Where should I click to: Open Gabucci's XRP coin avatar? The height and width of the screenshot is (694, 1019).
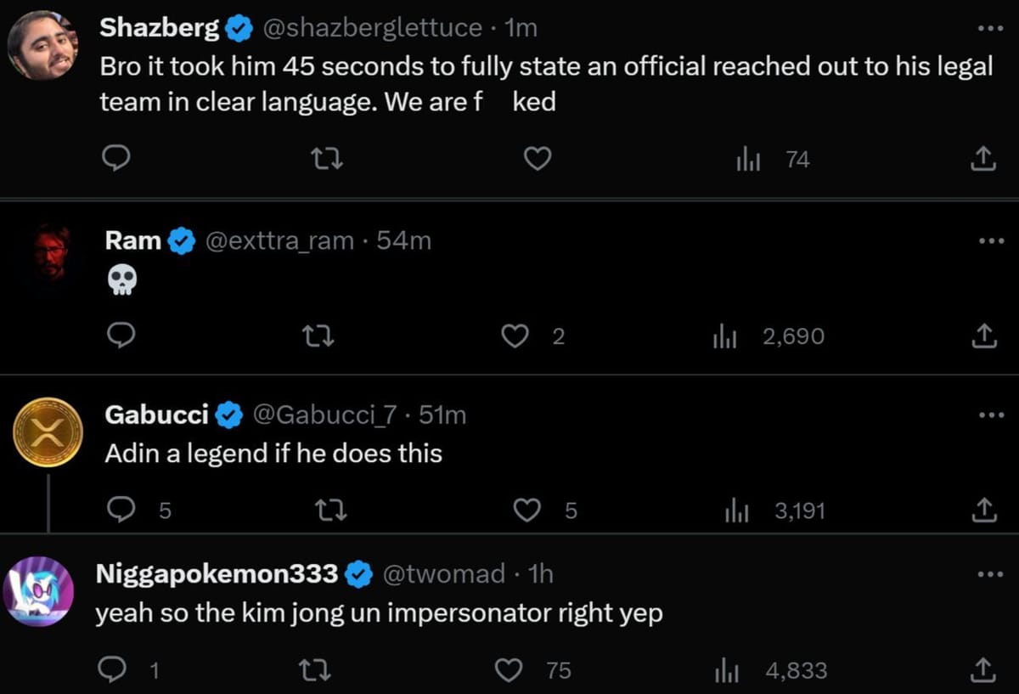(x=48, y=432)
